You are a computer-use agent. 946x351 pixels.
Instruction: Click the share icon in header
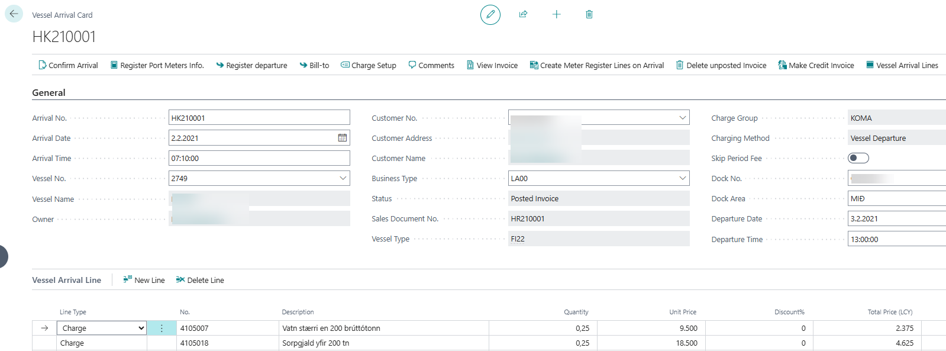point(523,14)
